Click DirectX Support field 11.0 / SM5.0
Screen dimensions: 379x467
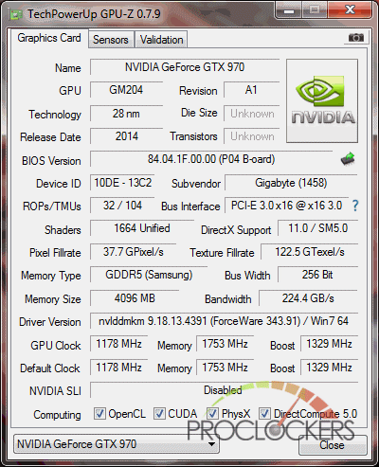point(317,228)
